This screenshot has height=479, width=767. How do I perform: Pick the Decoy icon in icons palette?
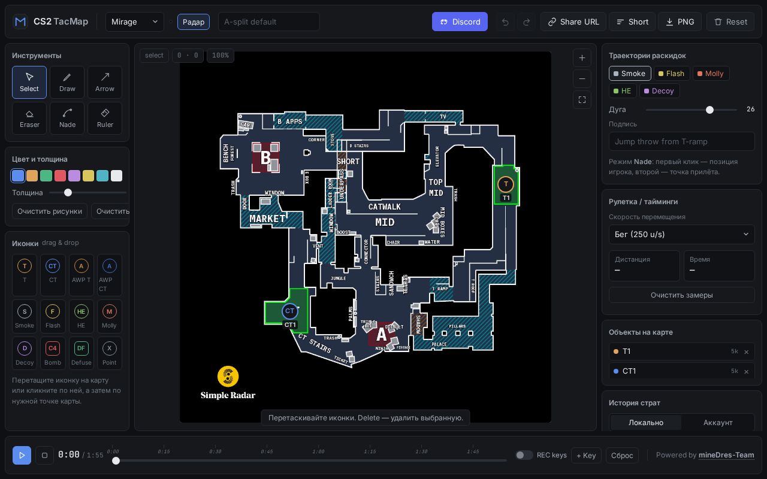click(25, 353)
